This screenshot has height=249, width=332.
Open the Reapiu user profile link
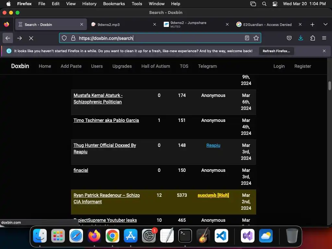213,145
